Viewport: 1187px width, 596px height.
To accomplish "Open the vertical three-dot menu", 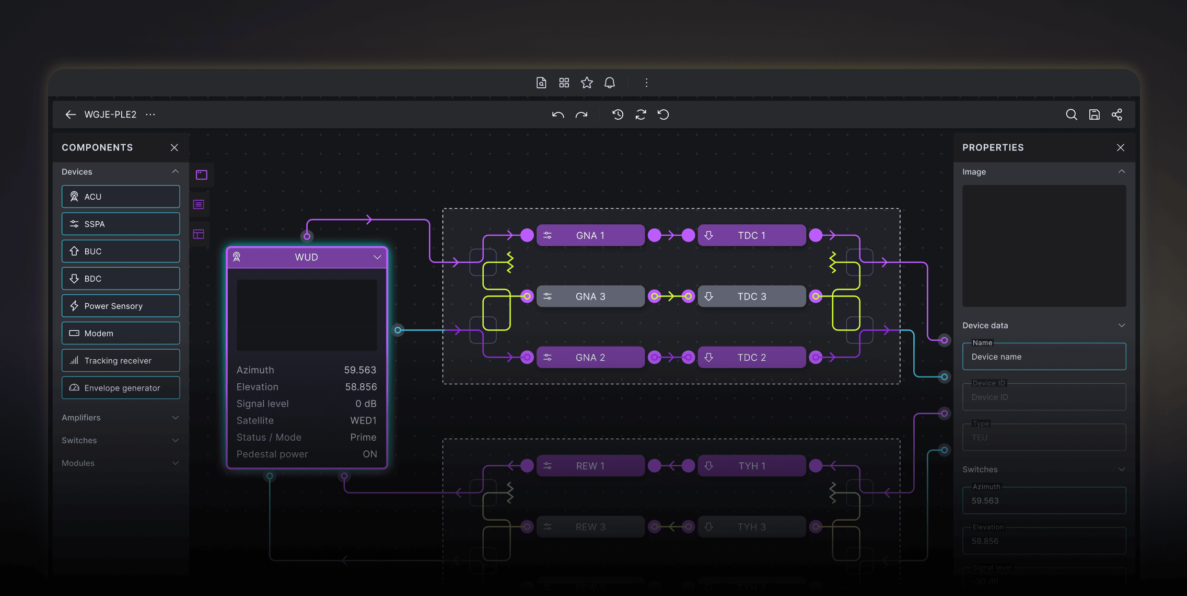I will point(646,83).
